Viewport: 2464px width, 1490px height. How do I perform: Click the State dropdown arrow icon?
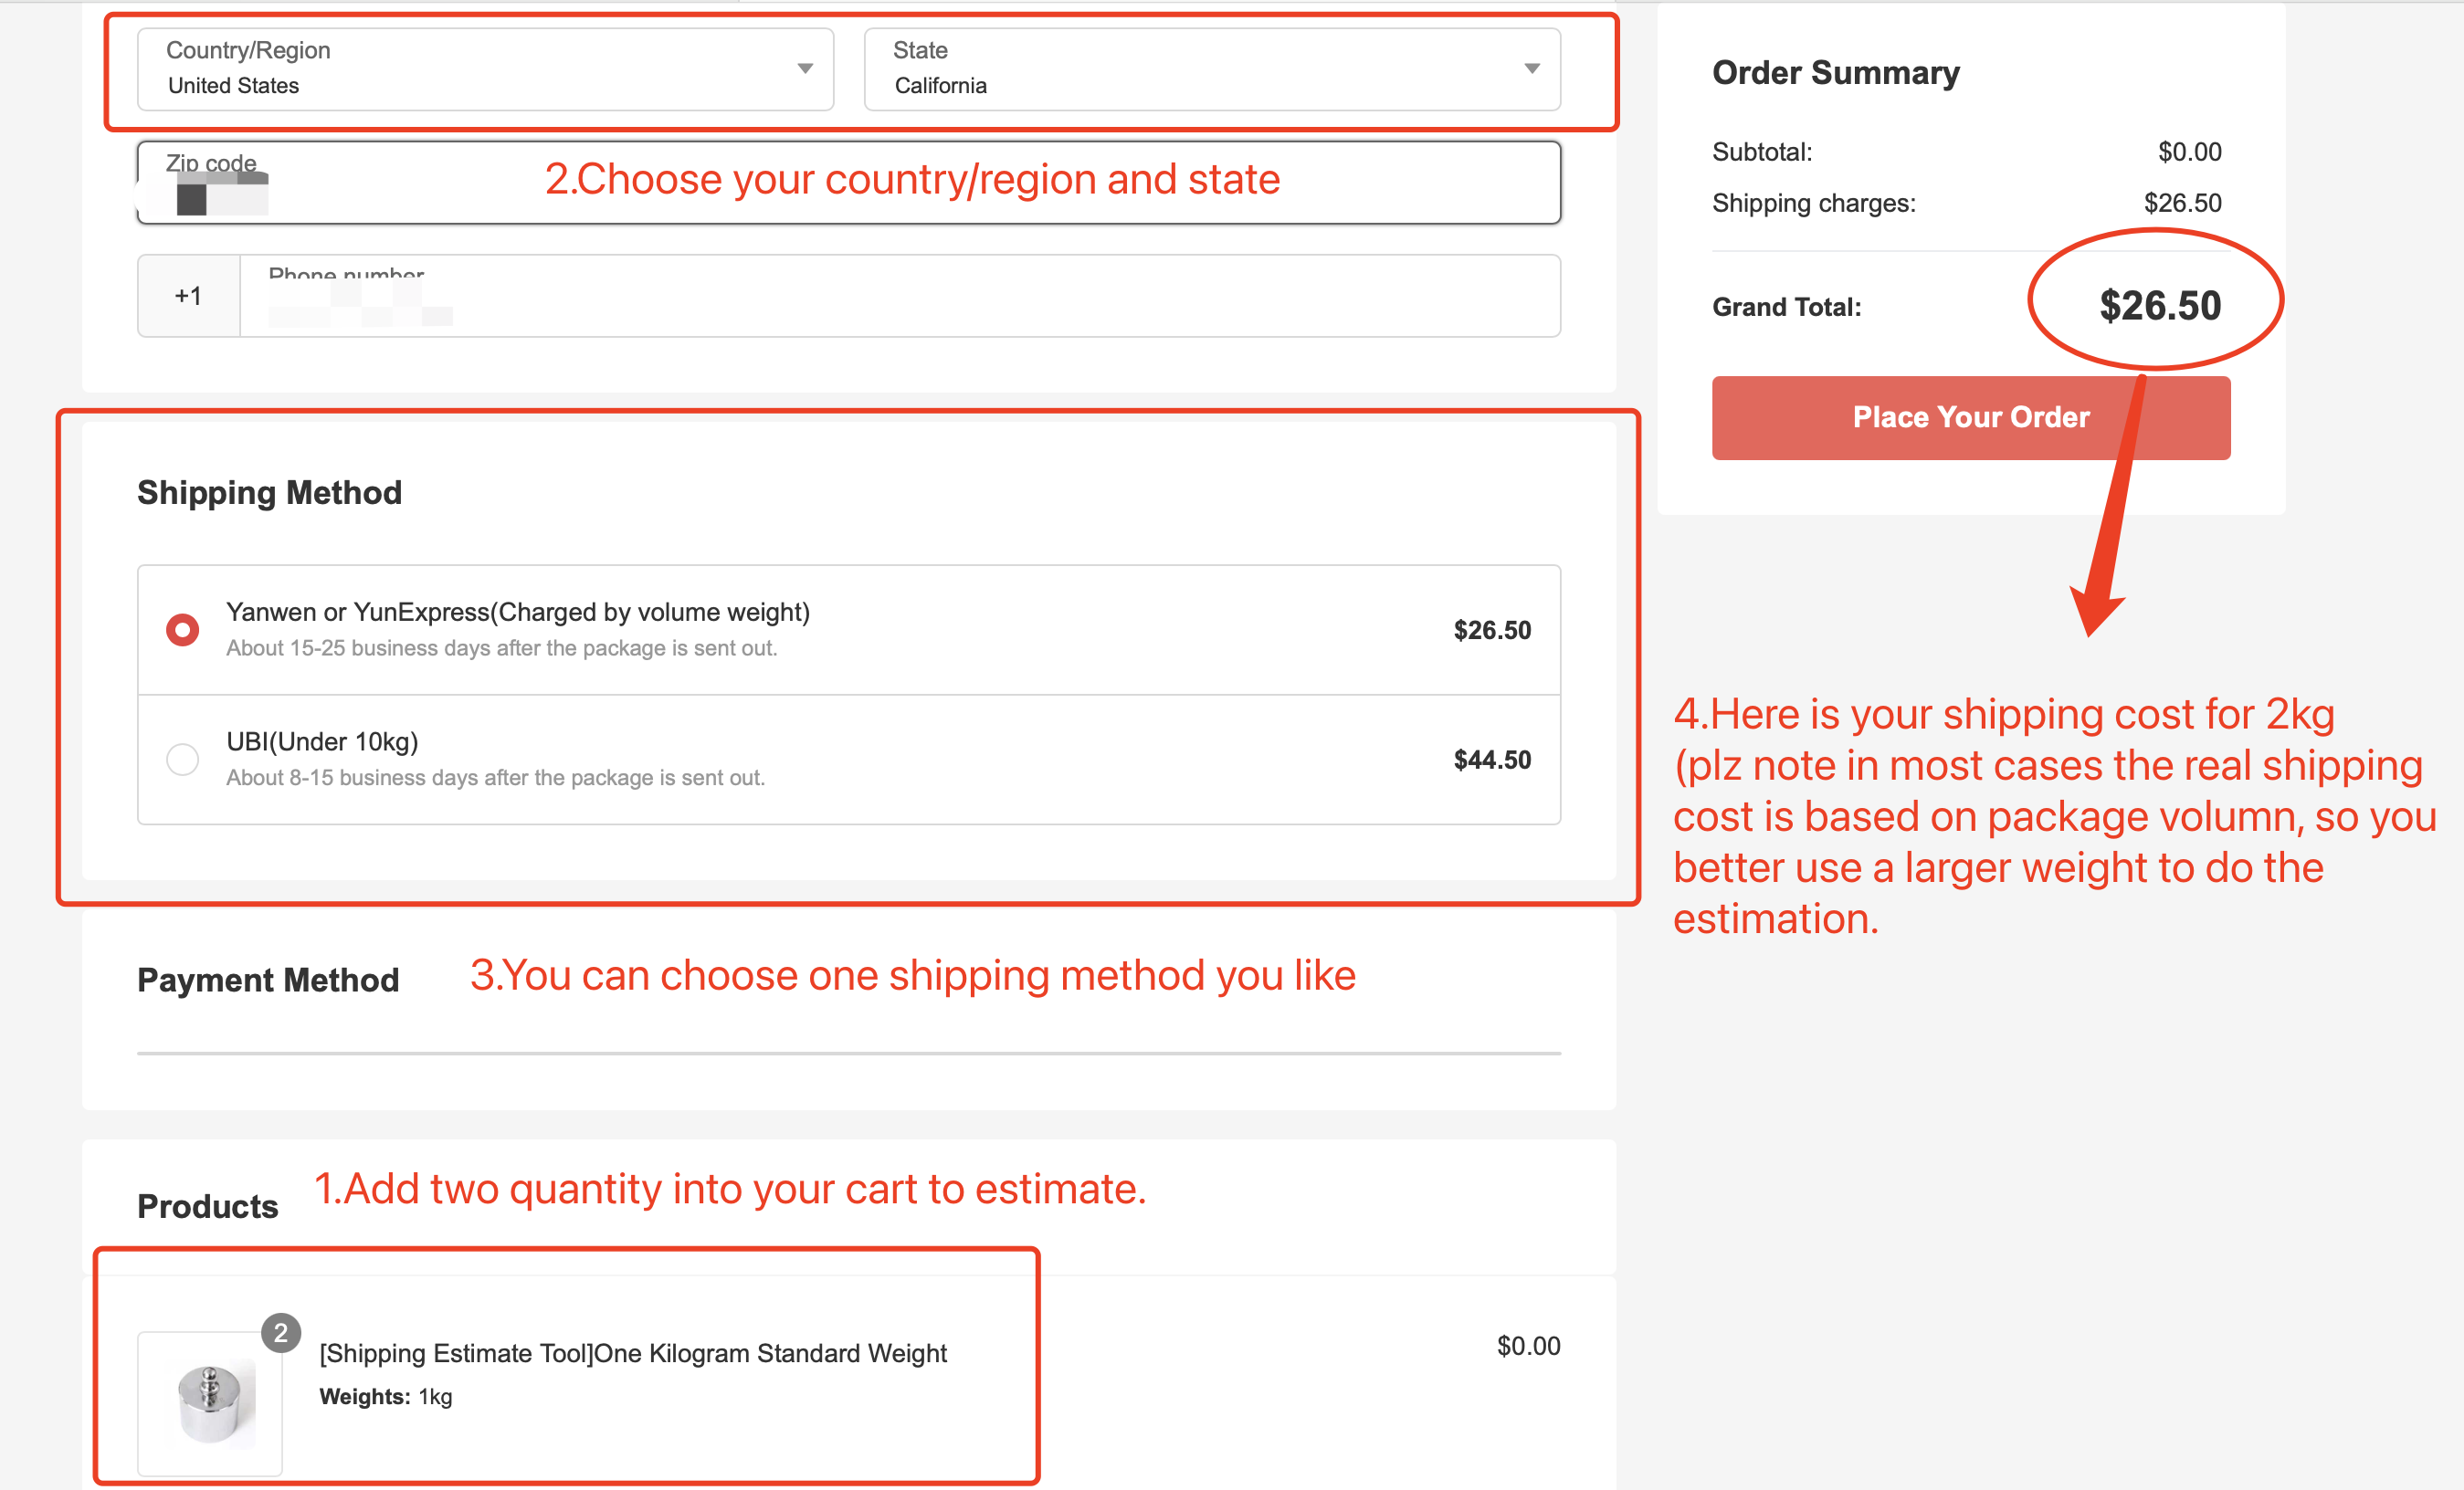point(1532,69)
